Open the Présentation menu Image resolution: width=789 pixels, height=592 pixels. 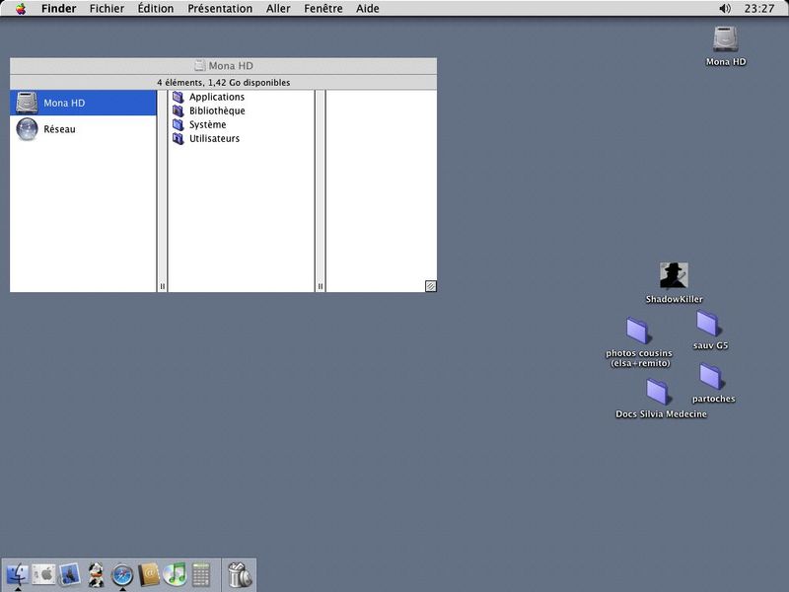pyautogui.click(x=220, y=9)
